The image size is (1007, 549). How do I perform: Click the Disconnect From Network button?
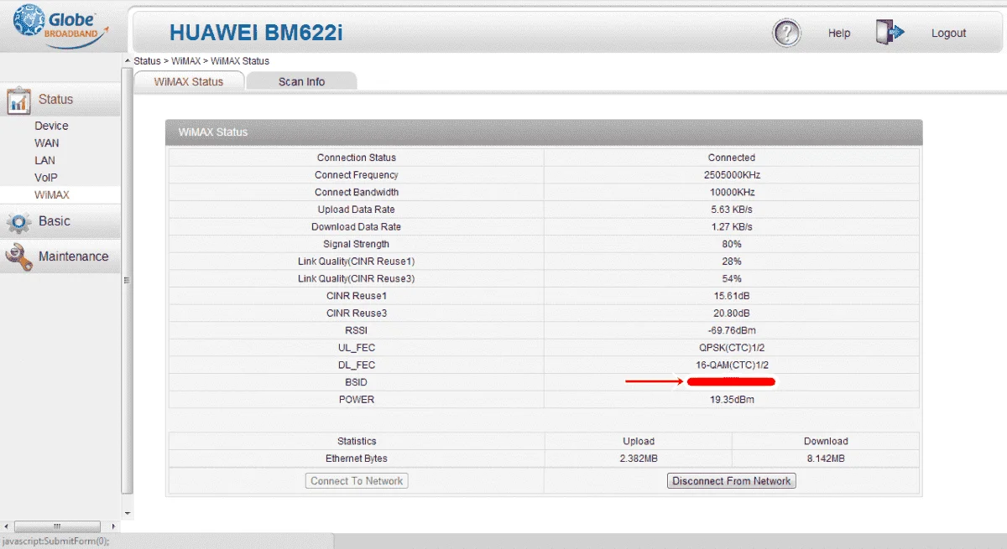click(732, 481)
